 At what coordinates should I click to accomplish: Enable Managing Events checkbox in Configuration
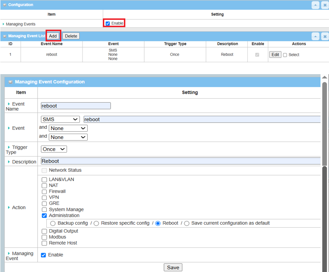108,23
